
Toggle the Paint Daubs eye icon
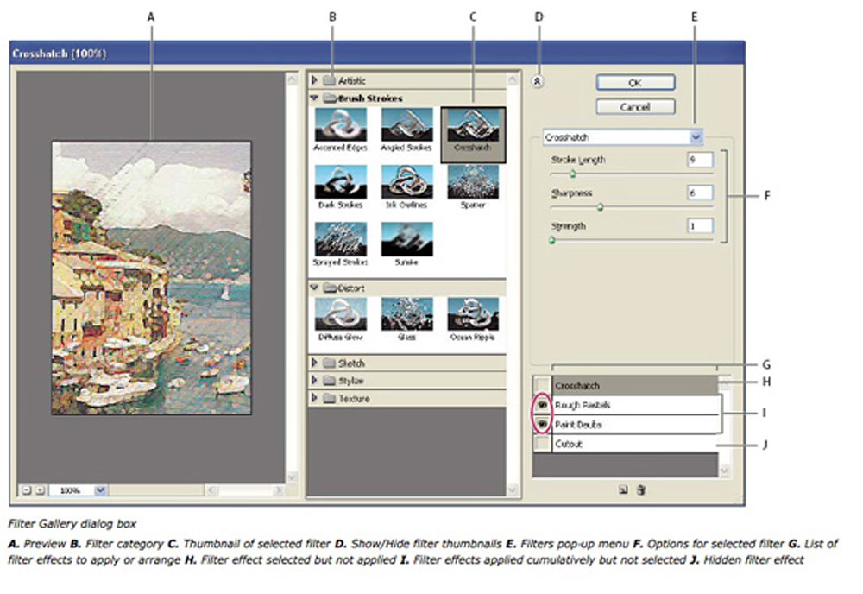[x=542, y=425]
